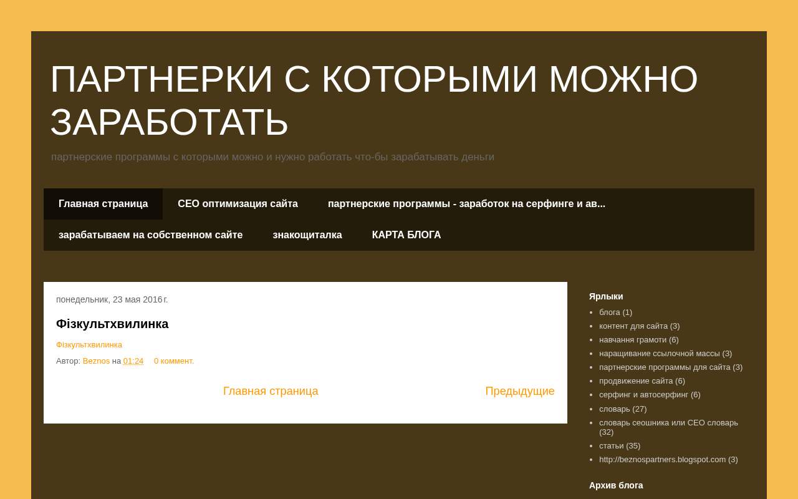This screenshot has width=798, height=499.
Task: Open партнерские программы для сайта label
Action: click(665, 367)
